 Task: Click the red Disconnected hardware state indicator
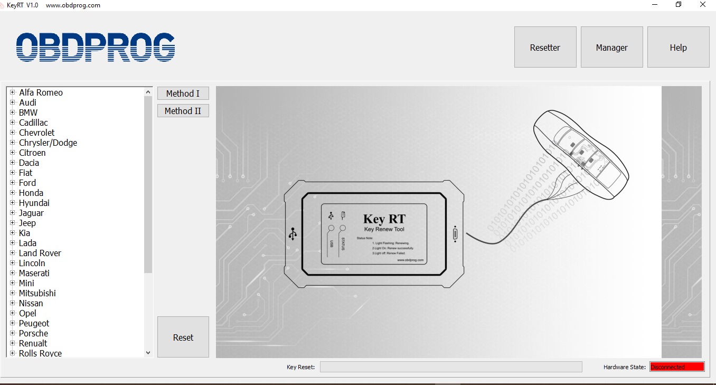click(677, 367)
